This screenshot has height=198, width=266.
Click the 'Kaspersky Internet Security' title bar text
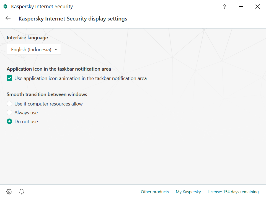click(x=42, y=7)
